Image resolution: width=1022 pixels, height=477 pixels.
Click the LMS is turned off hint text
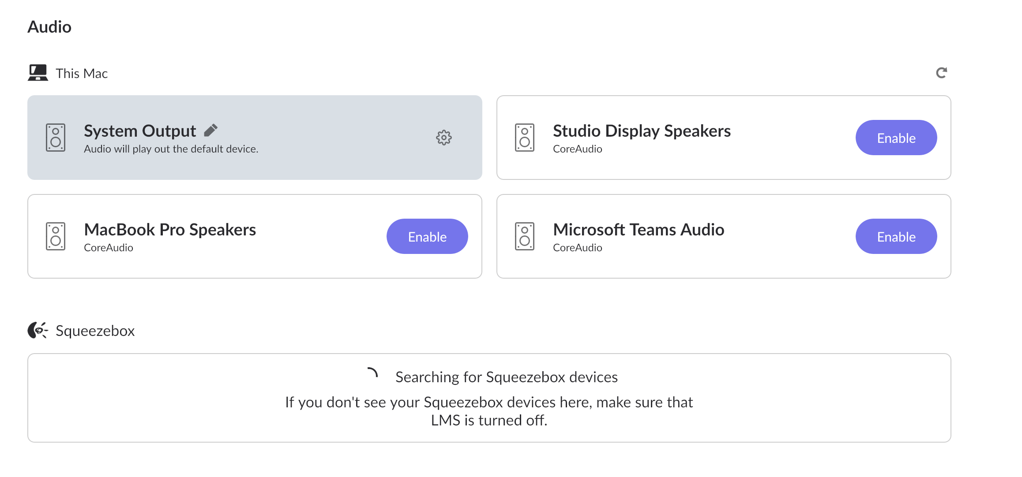click(x=489, y=411)
